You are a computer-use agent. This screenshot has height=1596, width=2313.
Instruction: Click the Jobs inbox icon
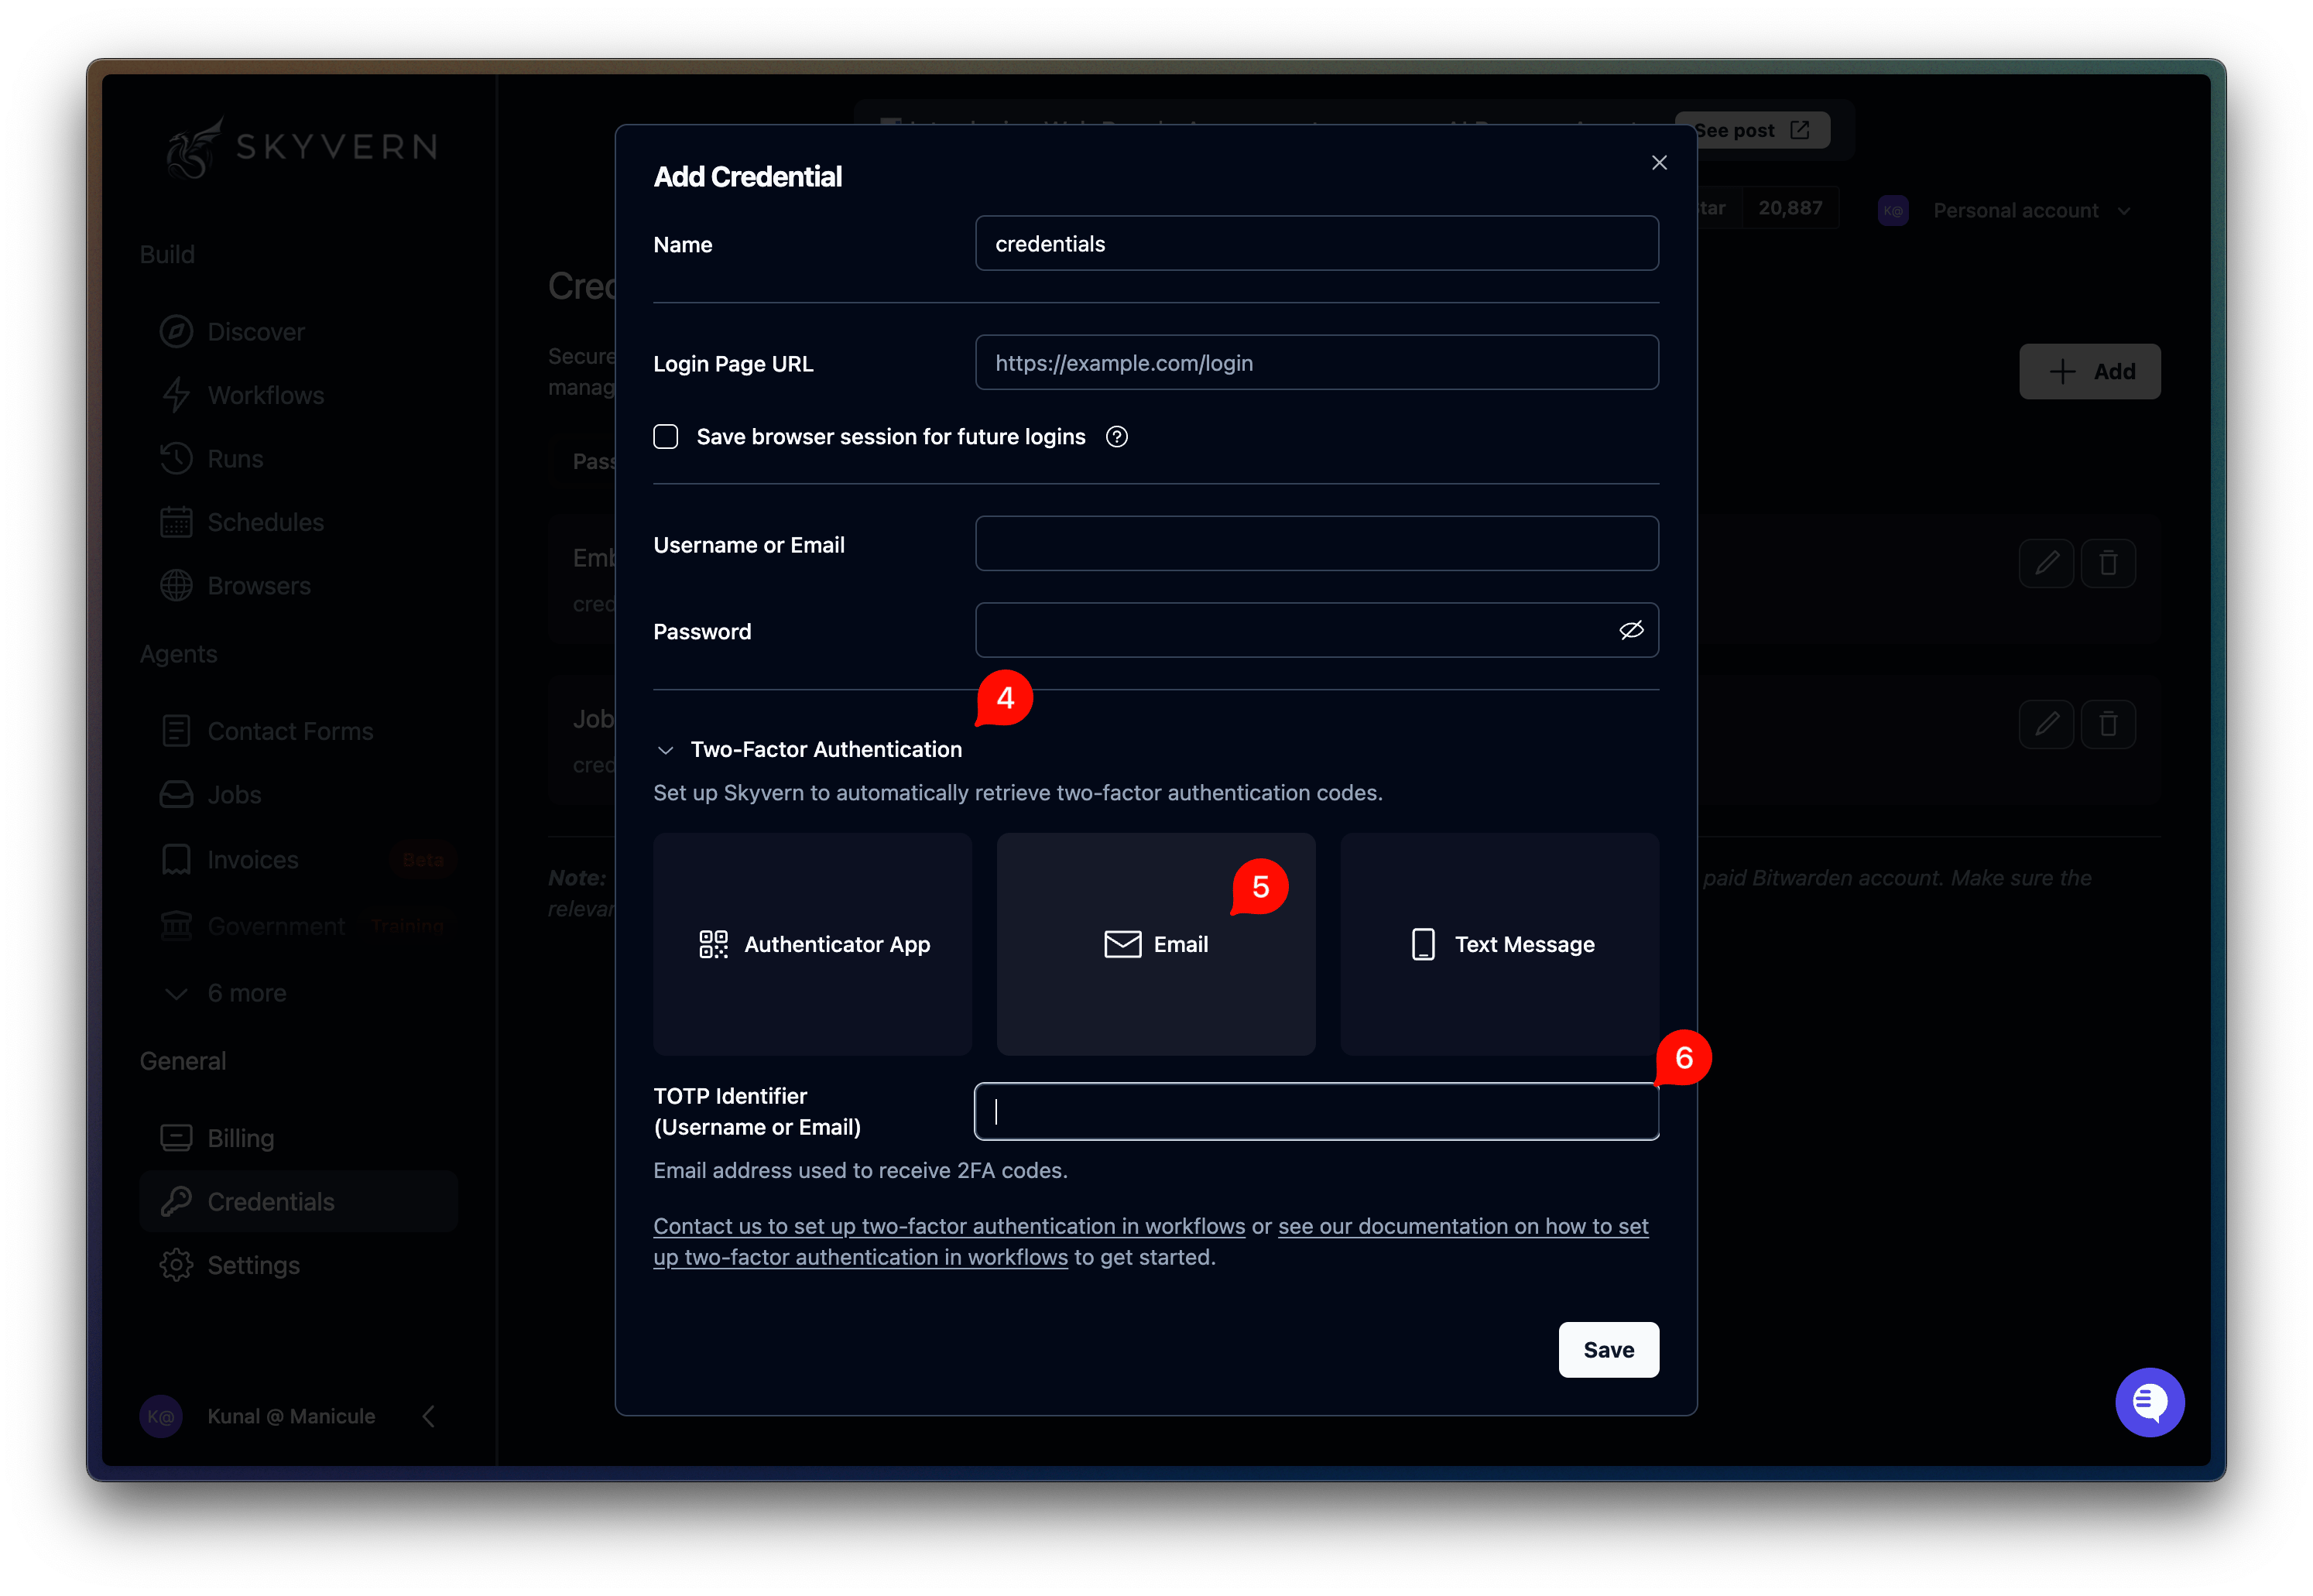tap(176, 794)
